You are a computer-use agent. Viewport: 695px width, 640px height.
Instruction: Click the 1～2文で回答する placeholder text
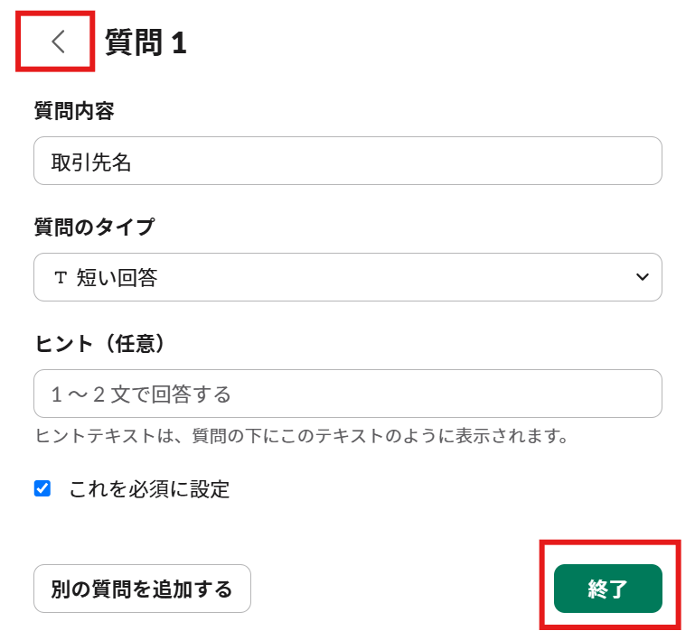[141, 394]
